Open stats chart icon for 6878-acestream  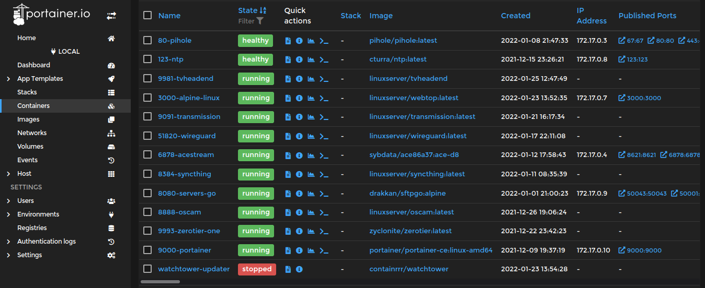[x=311, y=155]
